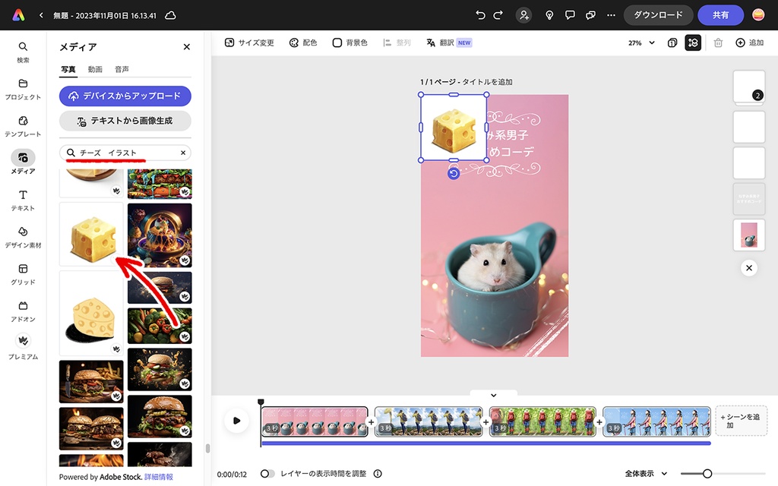Viewport: 778px width, 486px height.
Task: Adjust the timeline zoom slider handle
Action: coord(707,474)
